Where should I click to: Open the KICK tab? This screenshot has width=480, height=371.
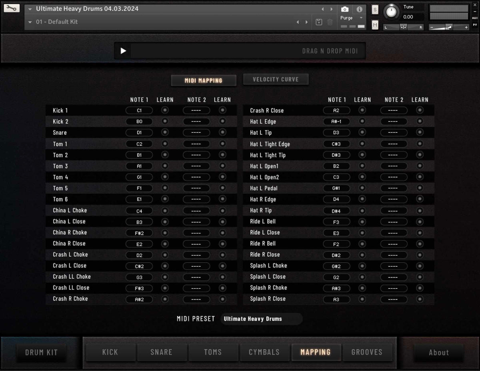(110, 352)
